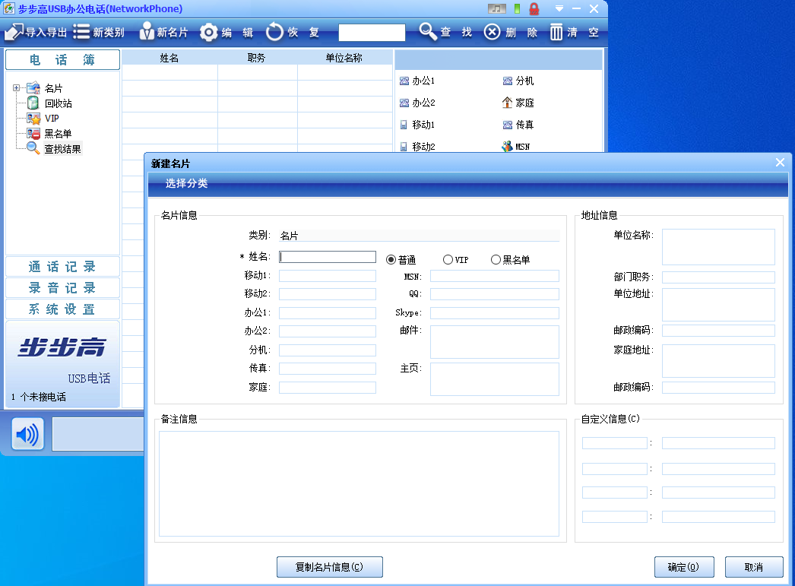This screenshot has height=586, width=795.
Task: Click the Clear (清空) trash icon
Action: coord(556,32)
